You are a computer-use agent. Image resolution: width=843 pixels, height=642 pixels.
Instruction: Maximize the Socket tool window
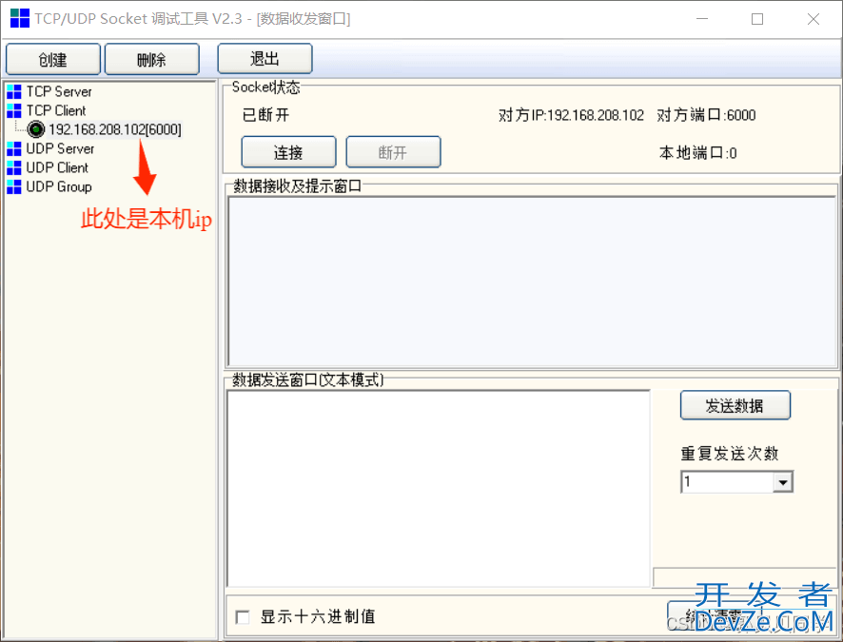point(757,19)
